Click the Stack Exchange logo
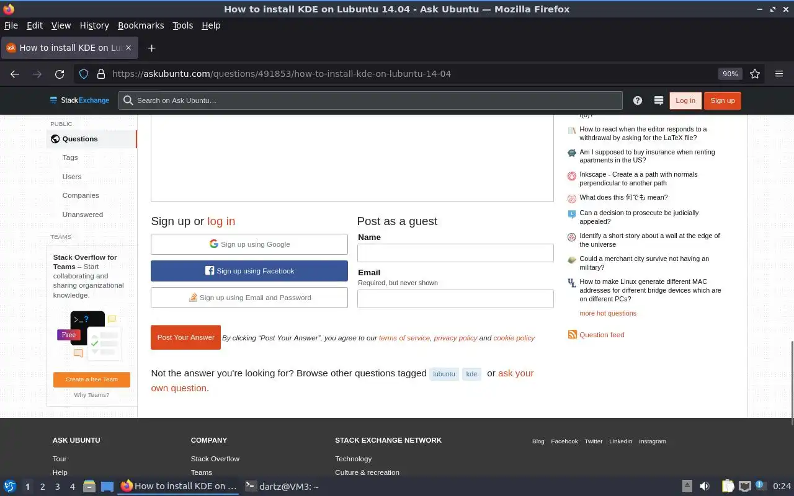The height and width of the screenshot is (496, 794). click(79, 100)
